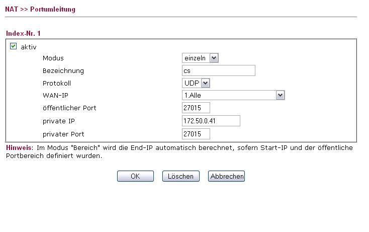Click the aktiv checkbox label text

pos(29,47)
